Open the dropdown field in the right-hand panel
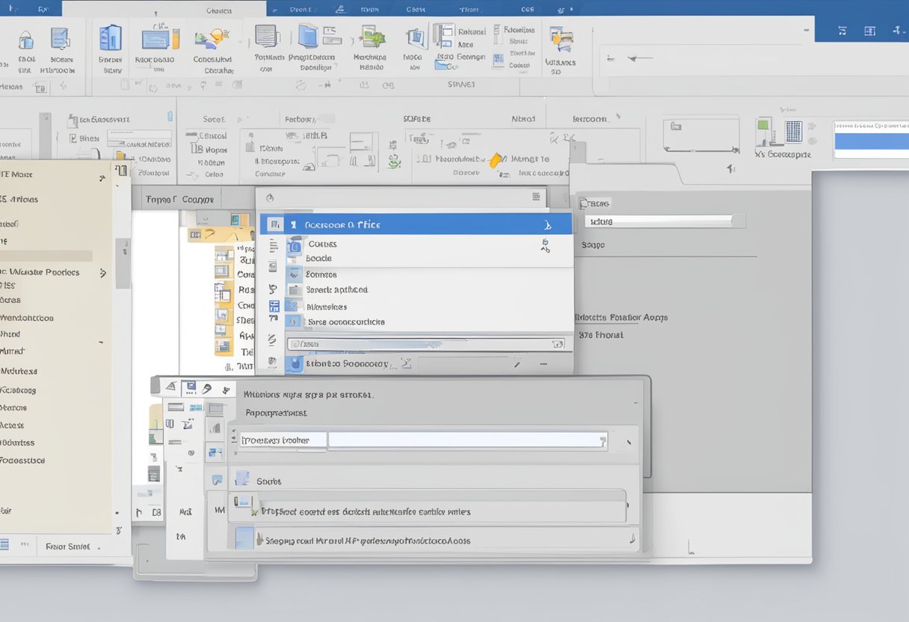 point(665,221)
